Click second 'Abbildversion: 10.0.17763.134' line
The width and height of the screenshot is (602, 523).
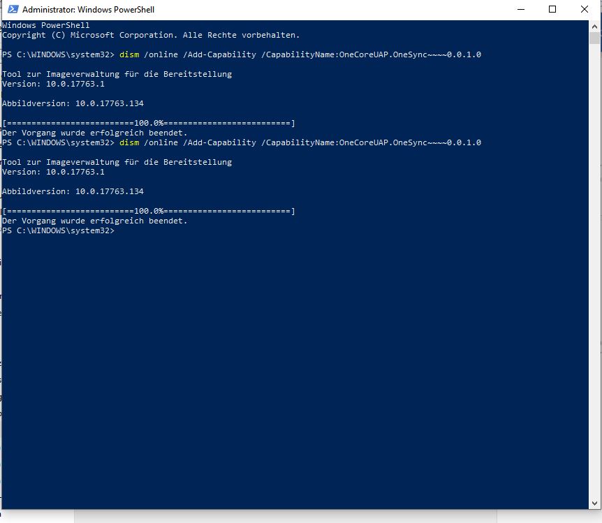[x=73, y=191]
